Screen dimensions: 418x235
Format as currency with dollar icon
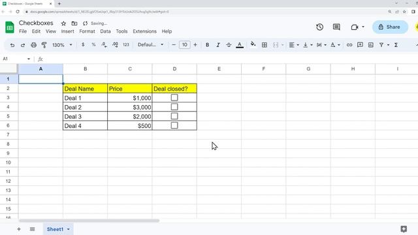coord(83,45)
